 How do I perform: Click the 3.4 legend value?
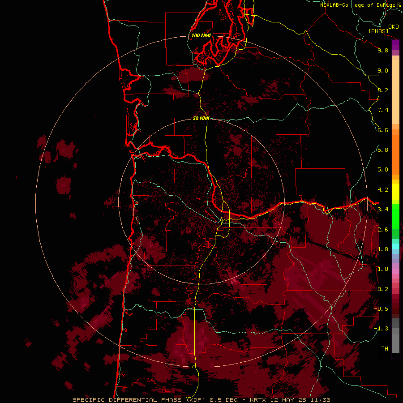point(383,210)
